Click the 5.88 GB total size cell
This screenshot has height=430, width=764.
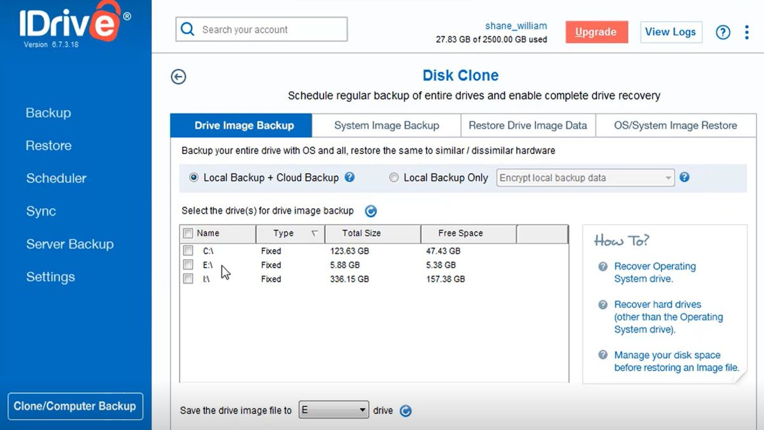(345, 265)
